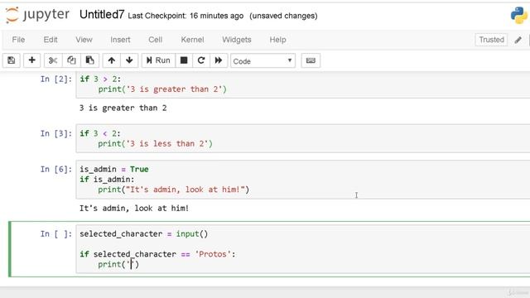
Task: Open the Widgets menu
Action: [237, 40]
